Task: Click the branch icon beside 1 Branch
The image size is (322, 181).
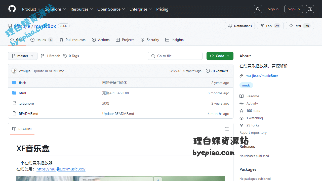Action: pos(43,56)
